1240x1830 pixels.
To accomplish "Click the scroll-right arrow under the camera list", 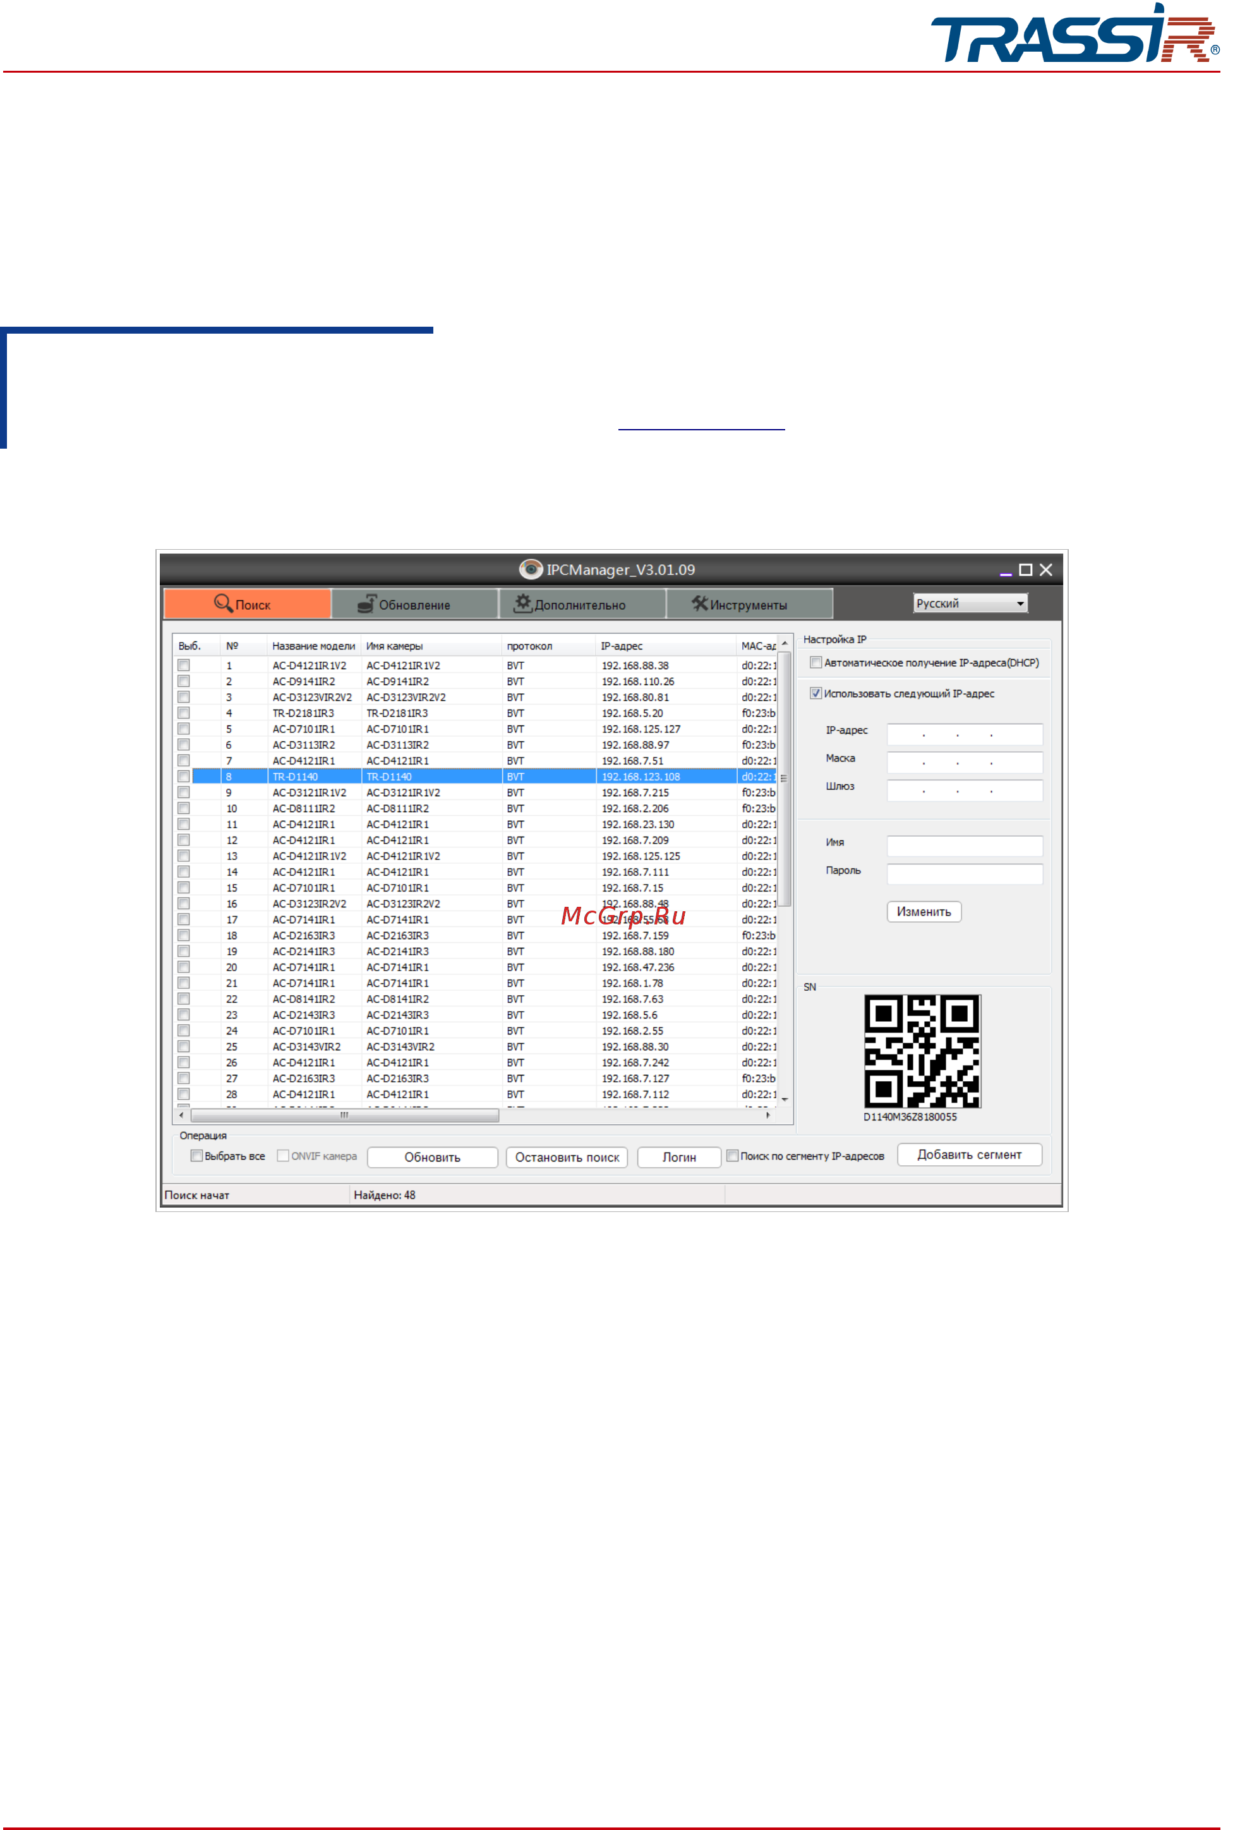I will (767, 1115).
